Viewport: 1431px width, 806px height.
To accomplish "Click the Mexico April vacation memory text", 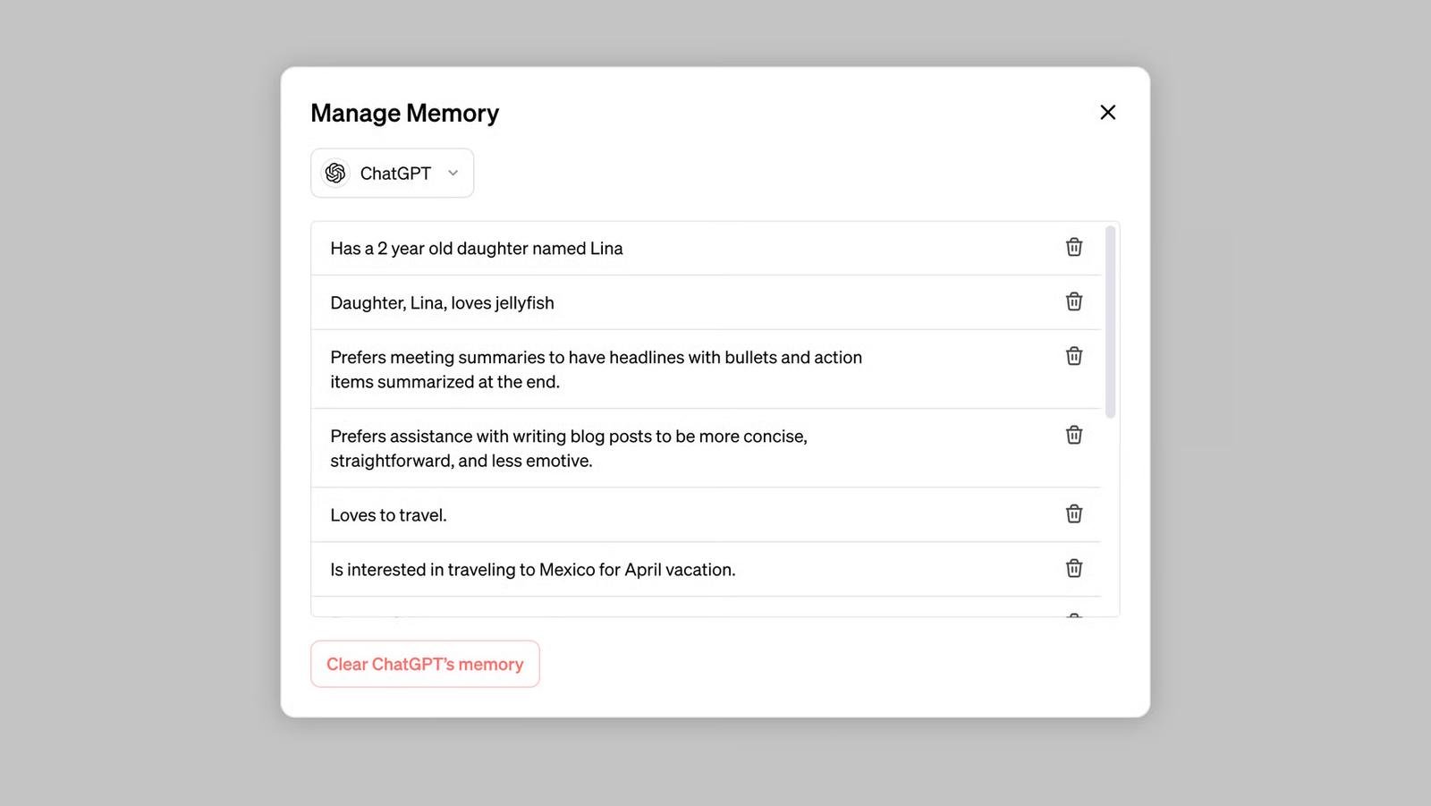I will click(532, 570).
